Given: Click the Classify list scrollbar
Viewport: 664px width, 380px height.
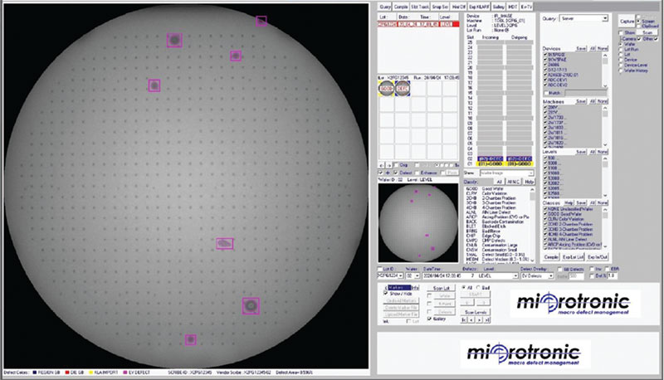Looking at the screenshot, I should [x=532, y=225].
